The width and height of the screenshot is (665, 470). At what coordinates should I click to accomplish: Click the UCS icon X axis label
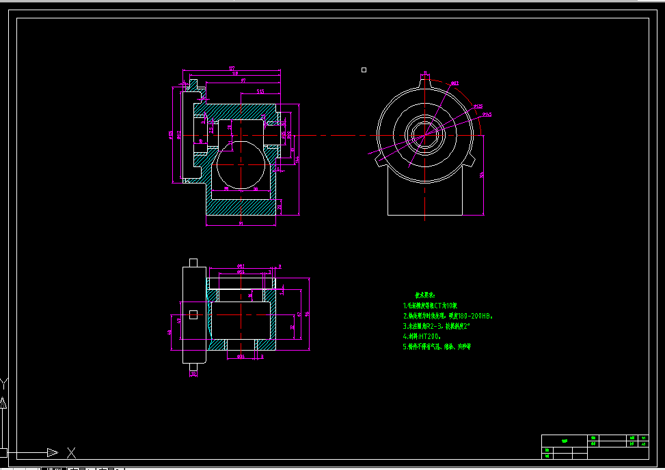[71, 453]
